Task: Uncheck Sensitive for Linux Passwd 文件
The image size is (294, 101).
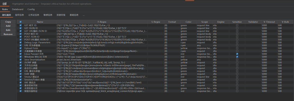Action: [x=237, y=54]
